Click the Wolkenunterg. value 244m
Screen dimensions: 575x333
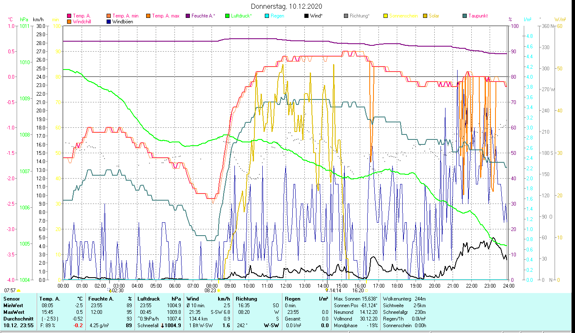(421, 299)
